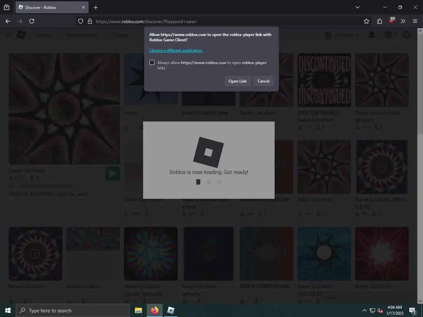Open Swan Location (By Mogen) thumbnail
The height and width of the screenshot is (317, 423).
click(x=382, y=80)
